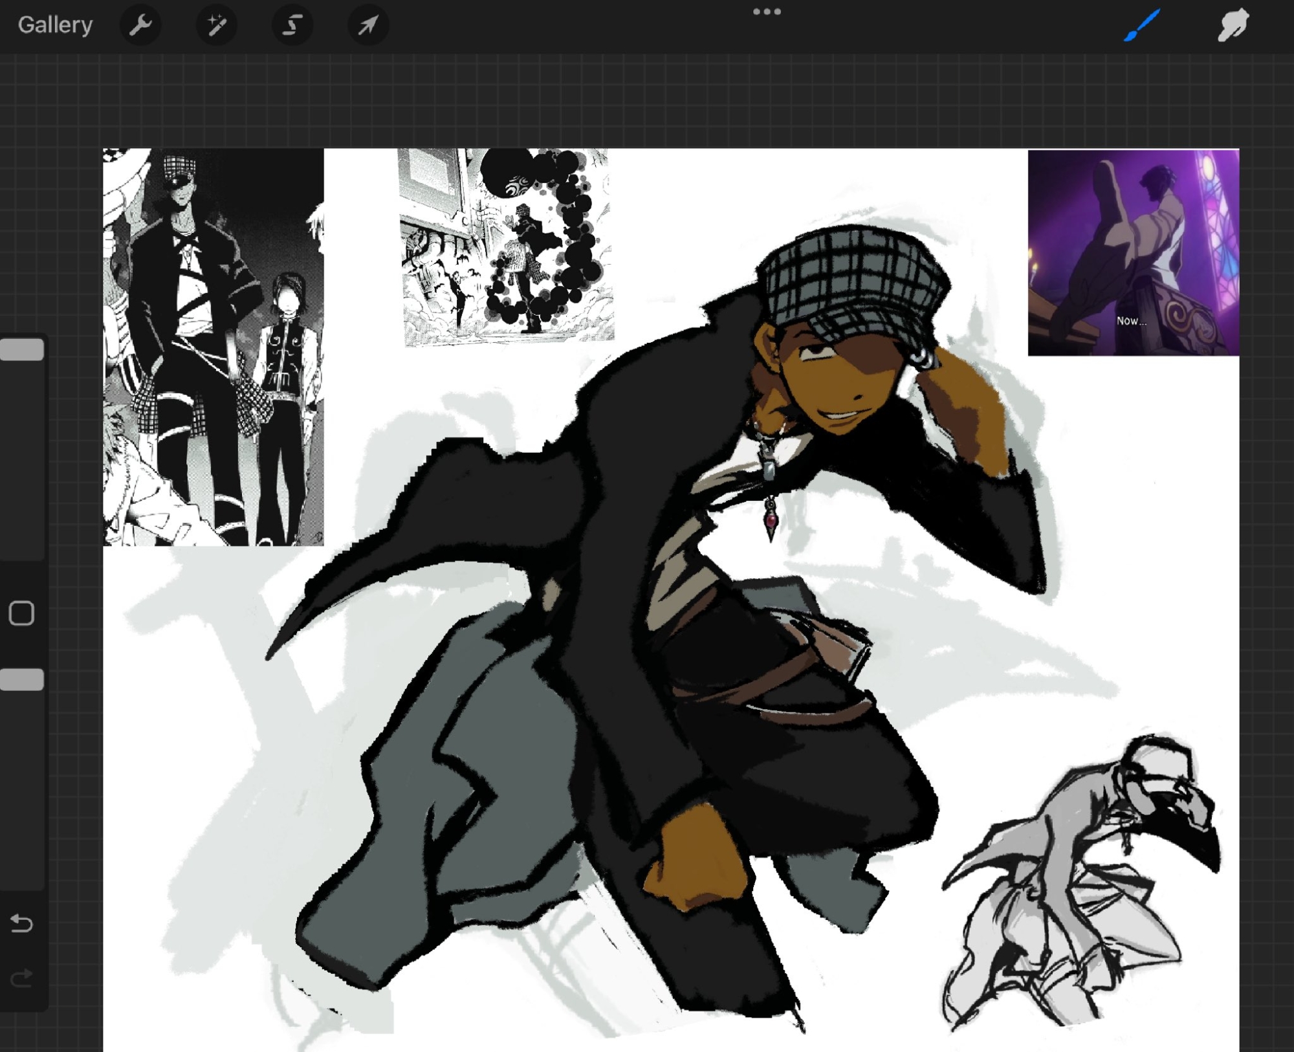The height and width of the screenshot is (1052, 1294).
Task: Open the Adjustments magic wand menu
Action: pyautogui.click(x=216, y=25)
